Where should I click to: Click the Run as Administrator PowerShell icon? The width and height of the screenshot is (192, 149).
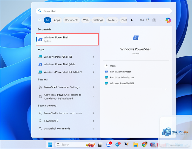click(x=106, y=72)
